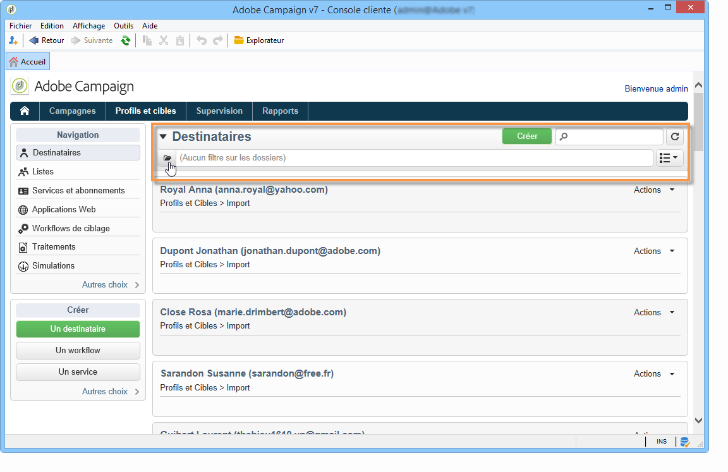Click scrollbar down arrow
Image resolution: width=728 pixels, height=472 pixels.
[x=698, y=420]
